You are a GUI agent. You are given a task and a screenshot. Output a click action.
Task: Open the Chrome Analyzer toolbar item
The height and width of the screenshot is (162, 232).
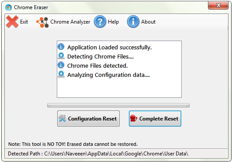(63, 22)
